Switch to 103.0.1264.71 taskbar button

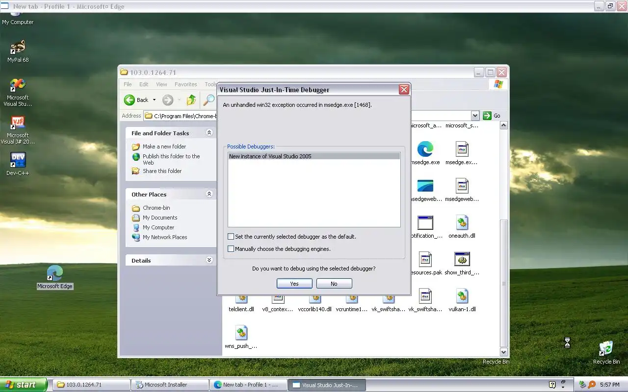click(x=90, y=385)
